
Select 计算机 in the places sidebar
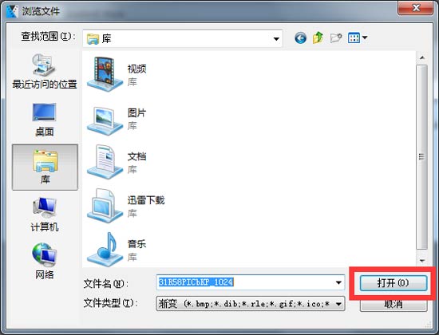(x=44, y=215)
